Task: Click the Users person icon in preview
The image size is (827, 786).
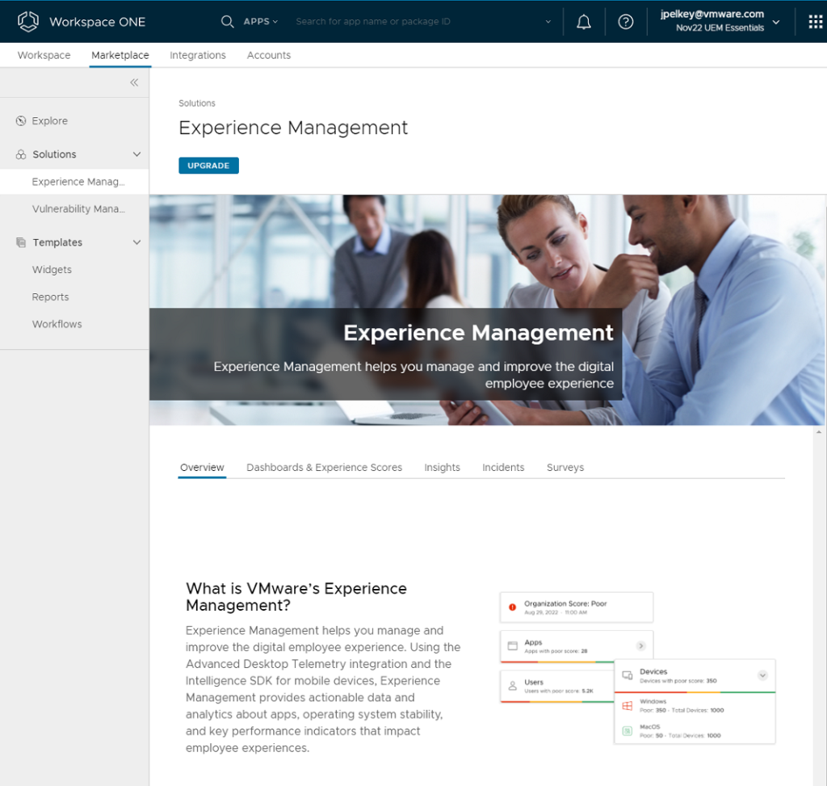Action: 512,686
